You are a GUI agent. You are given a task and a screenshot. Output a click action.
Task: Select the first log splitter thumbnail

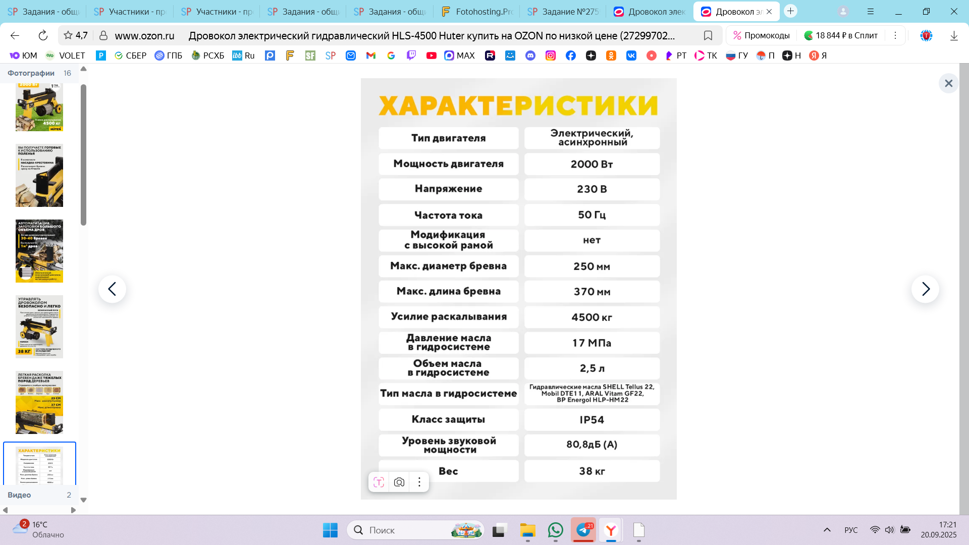point(39,107)
